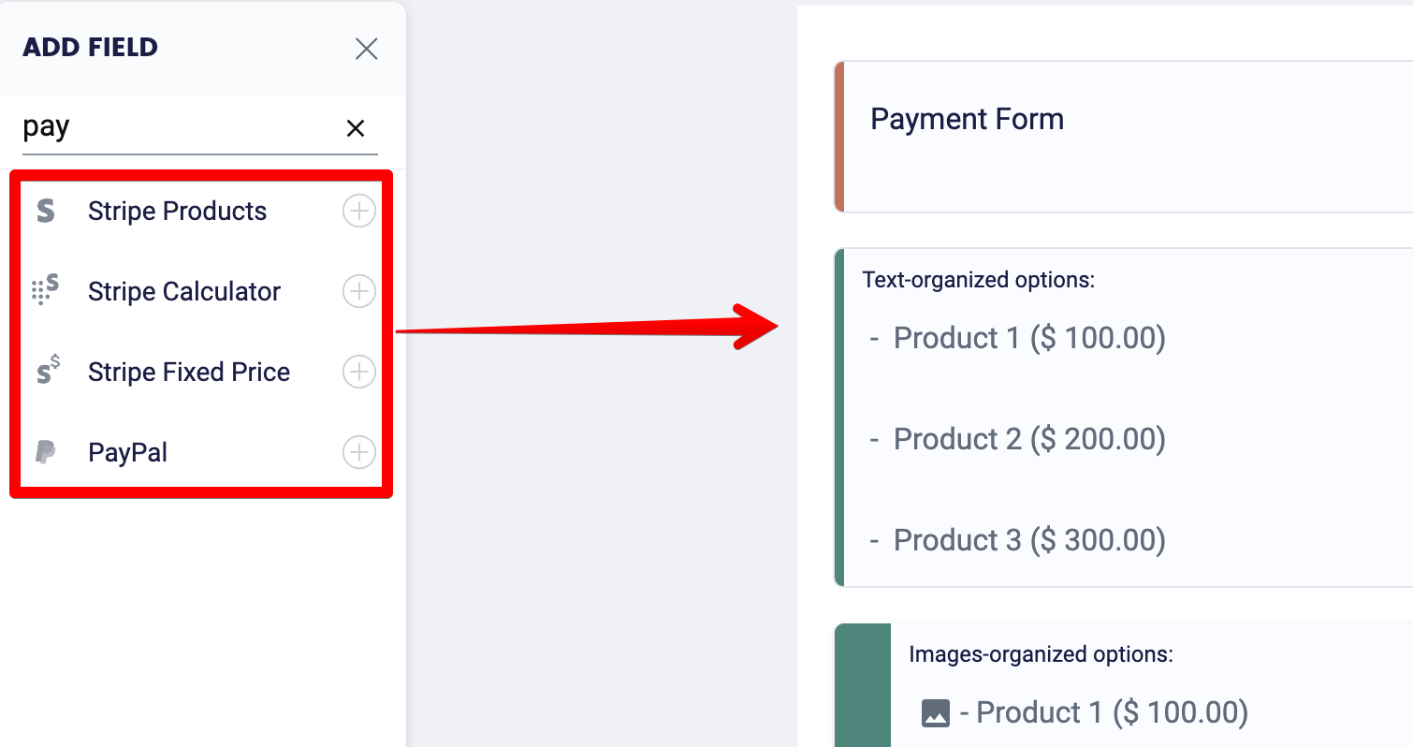The width and height of the screenshot is (1413, 747).
Task: Close the ADD FIELD panel
Action: tap(366, 49)
